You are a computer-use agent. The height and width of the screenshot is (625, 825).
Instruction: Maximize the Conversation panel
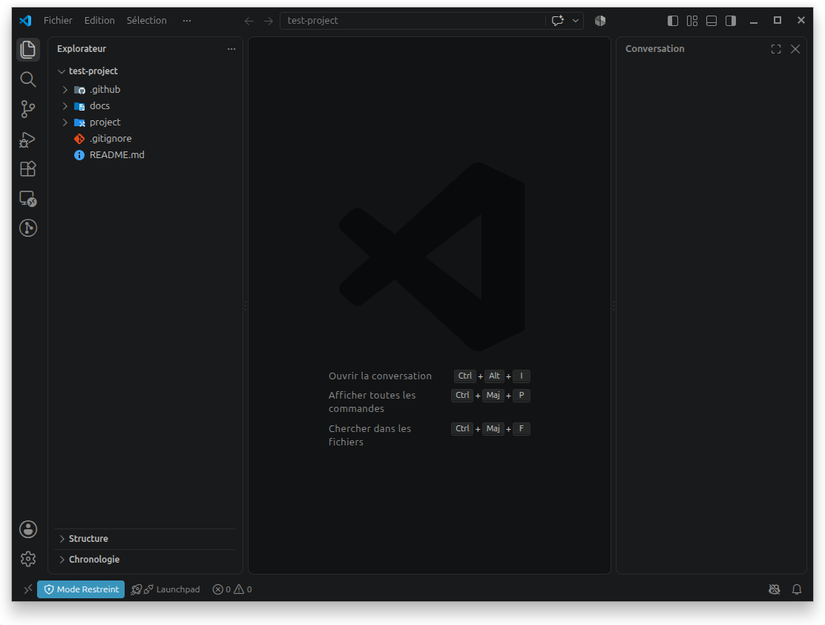(776, 49)
